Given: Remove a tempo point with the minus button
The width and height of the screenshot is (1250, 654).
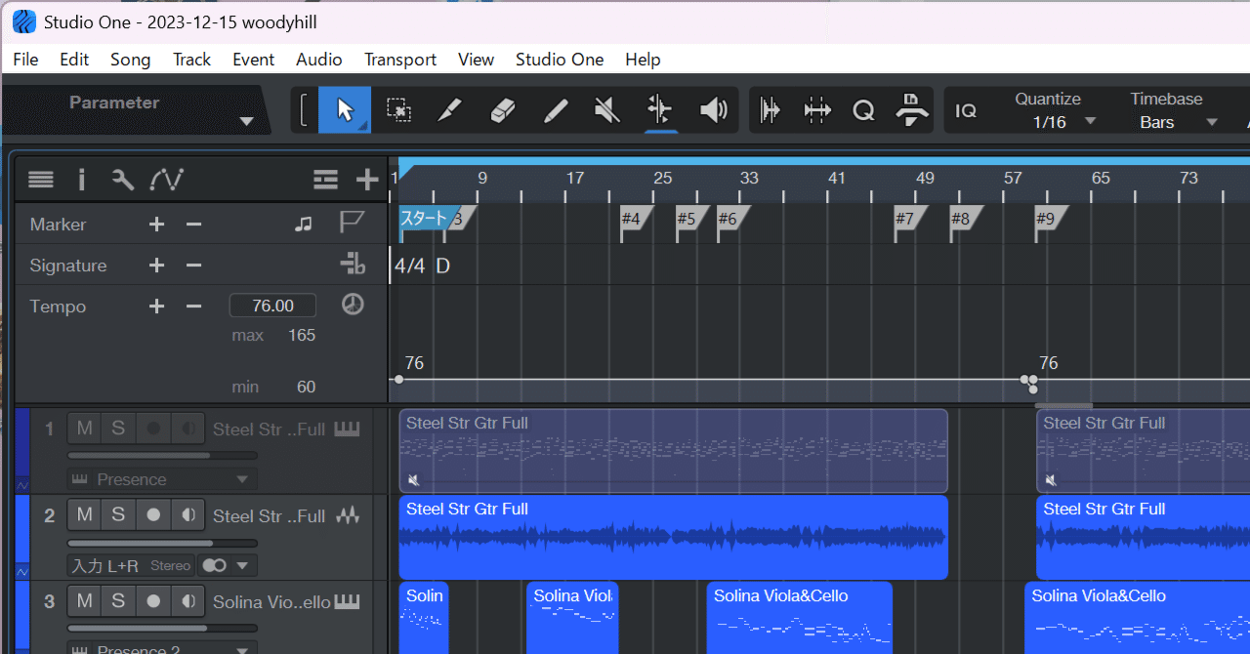Looking at the screenshot, I should coord(192,306).
